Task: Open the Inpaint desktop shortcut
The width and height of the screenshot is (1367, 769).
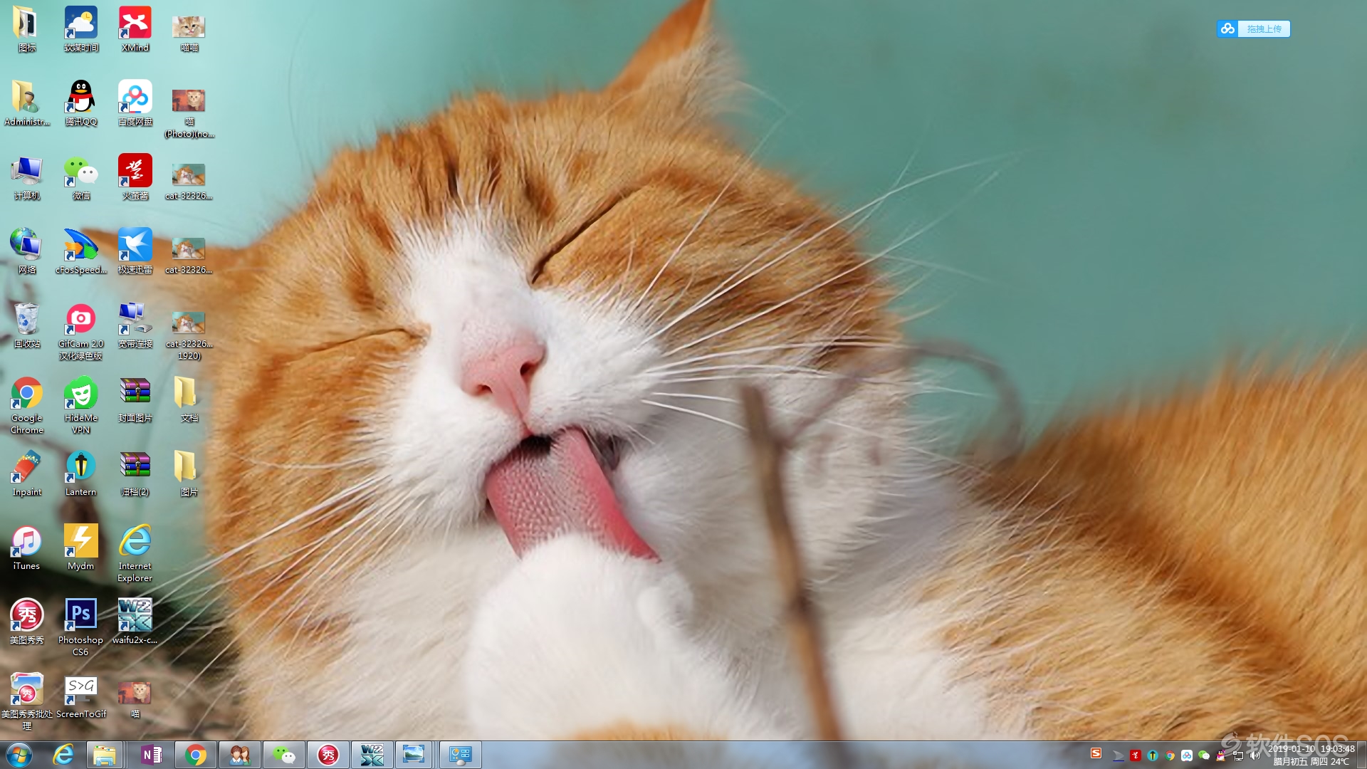Action: [x=26, y=474]
